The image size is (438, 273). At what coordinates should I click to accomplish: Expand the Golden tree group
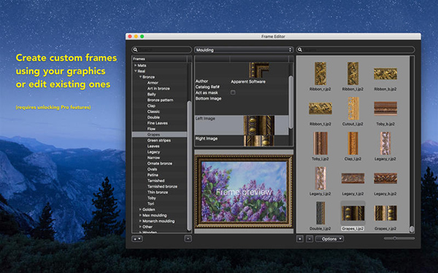(140, 209)
